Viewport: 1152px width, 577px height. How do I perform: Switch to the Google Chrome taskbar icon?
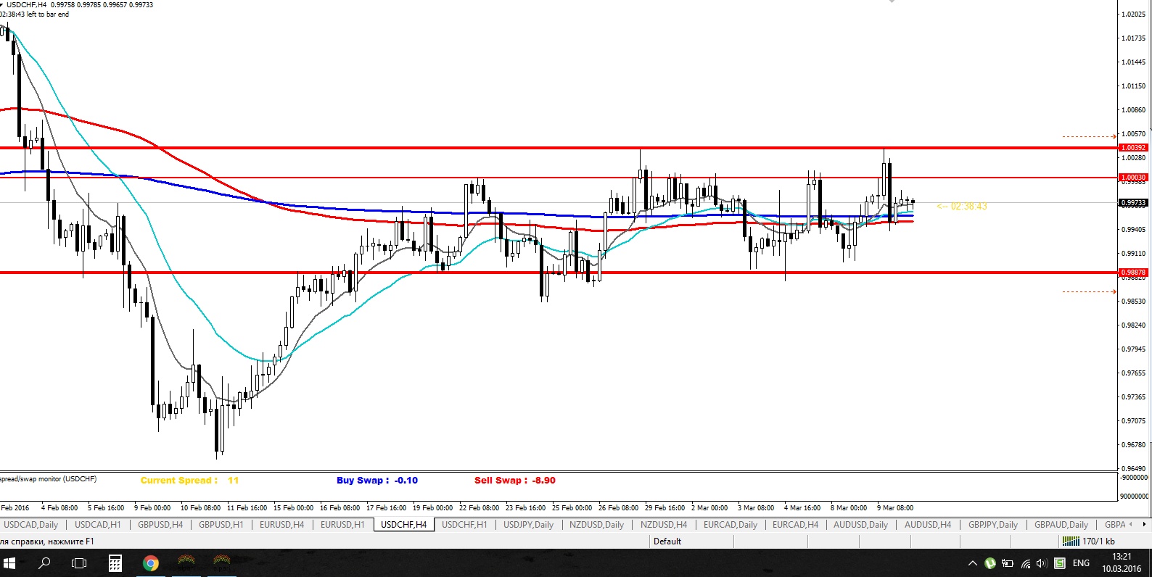click(150, 563)
